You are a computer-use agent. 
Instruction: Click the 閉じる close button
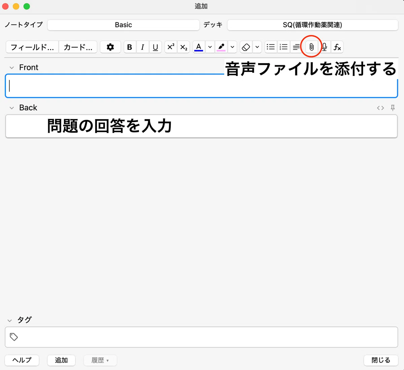[x=381, y=360]
